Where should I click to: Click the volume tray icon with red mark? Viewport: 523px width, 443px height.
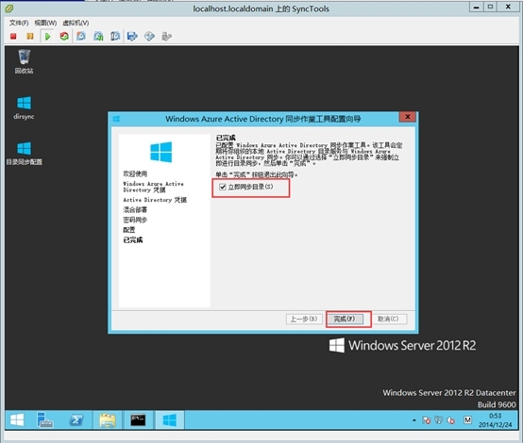[x=451, y=420]
